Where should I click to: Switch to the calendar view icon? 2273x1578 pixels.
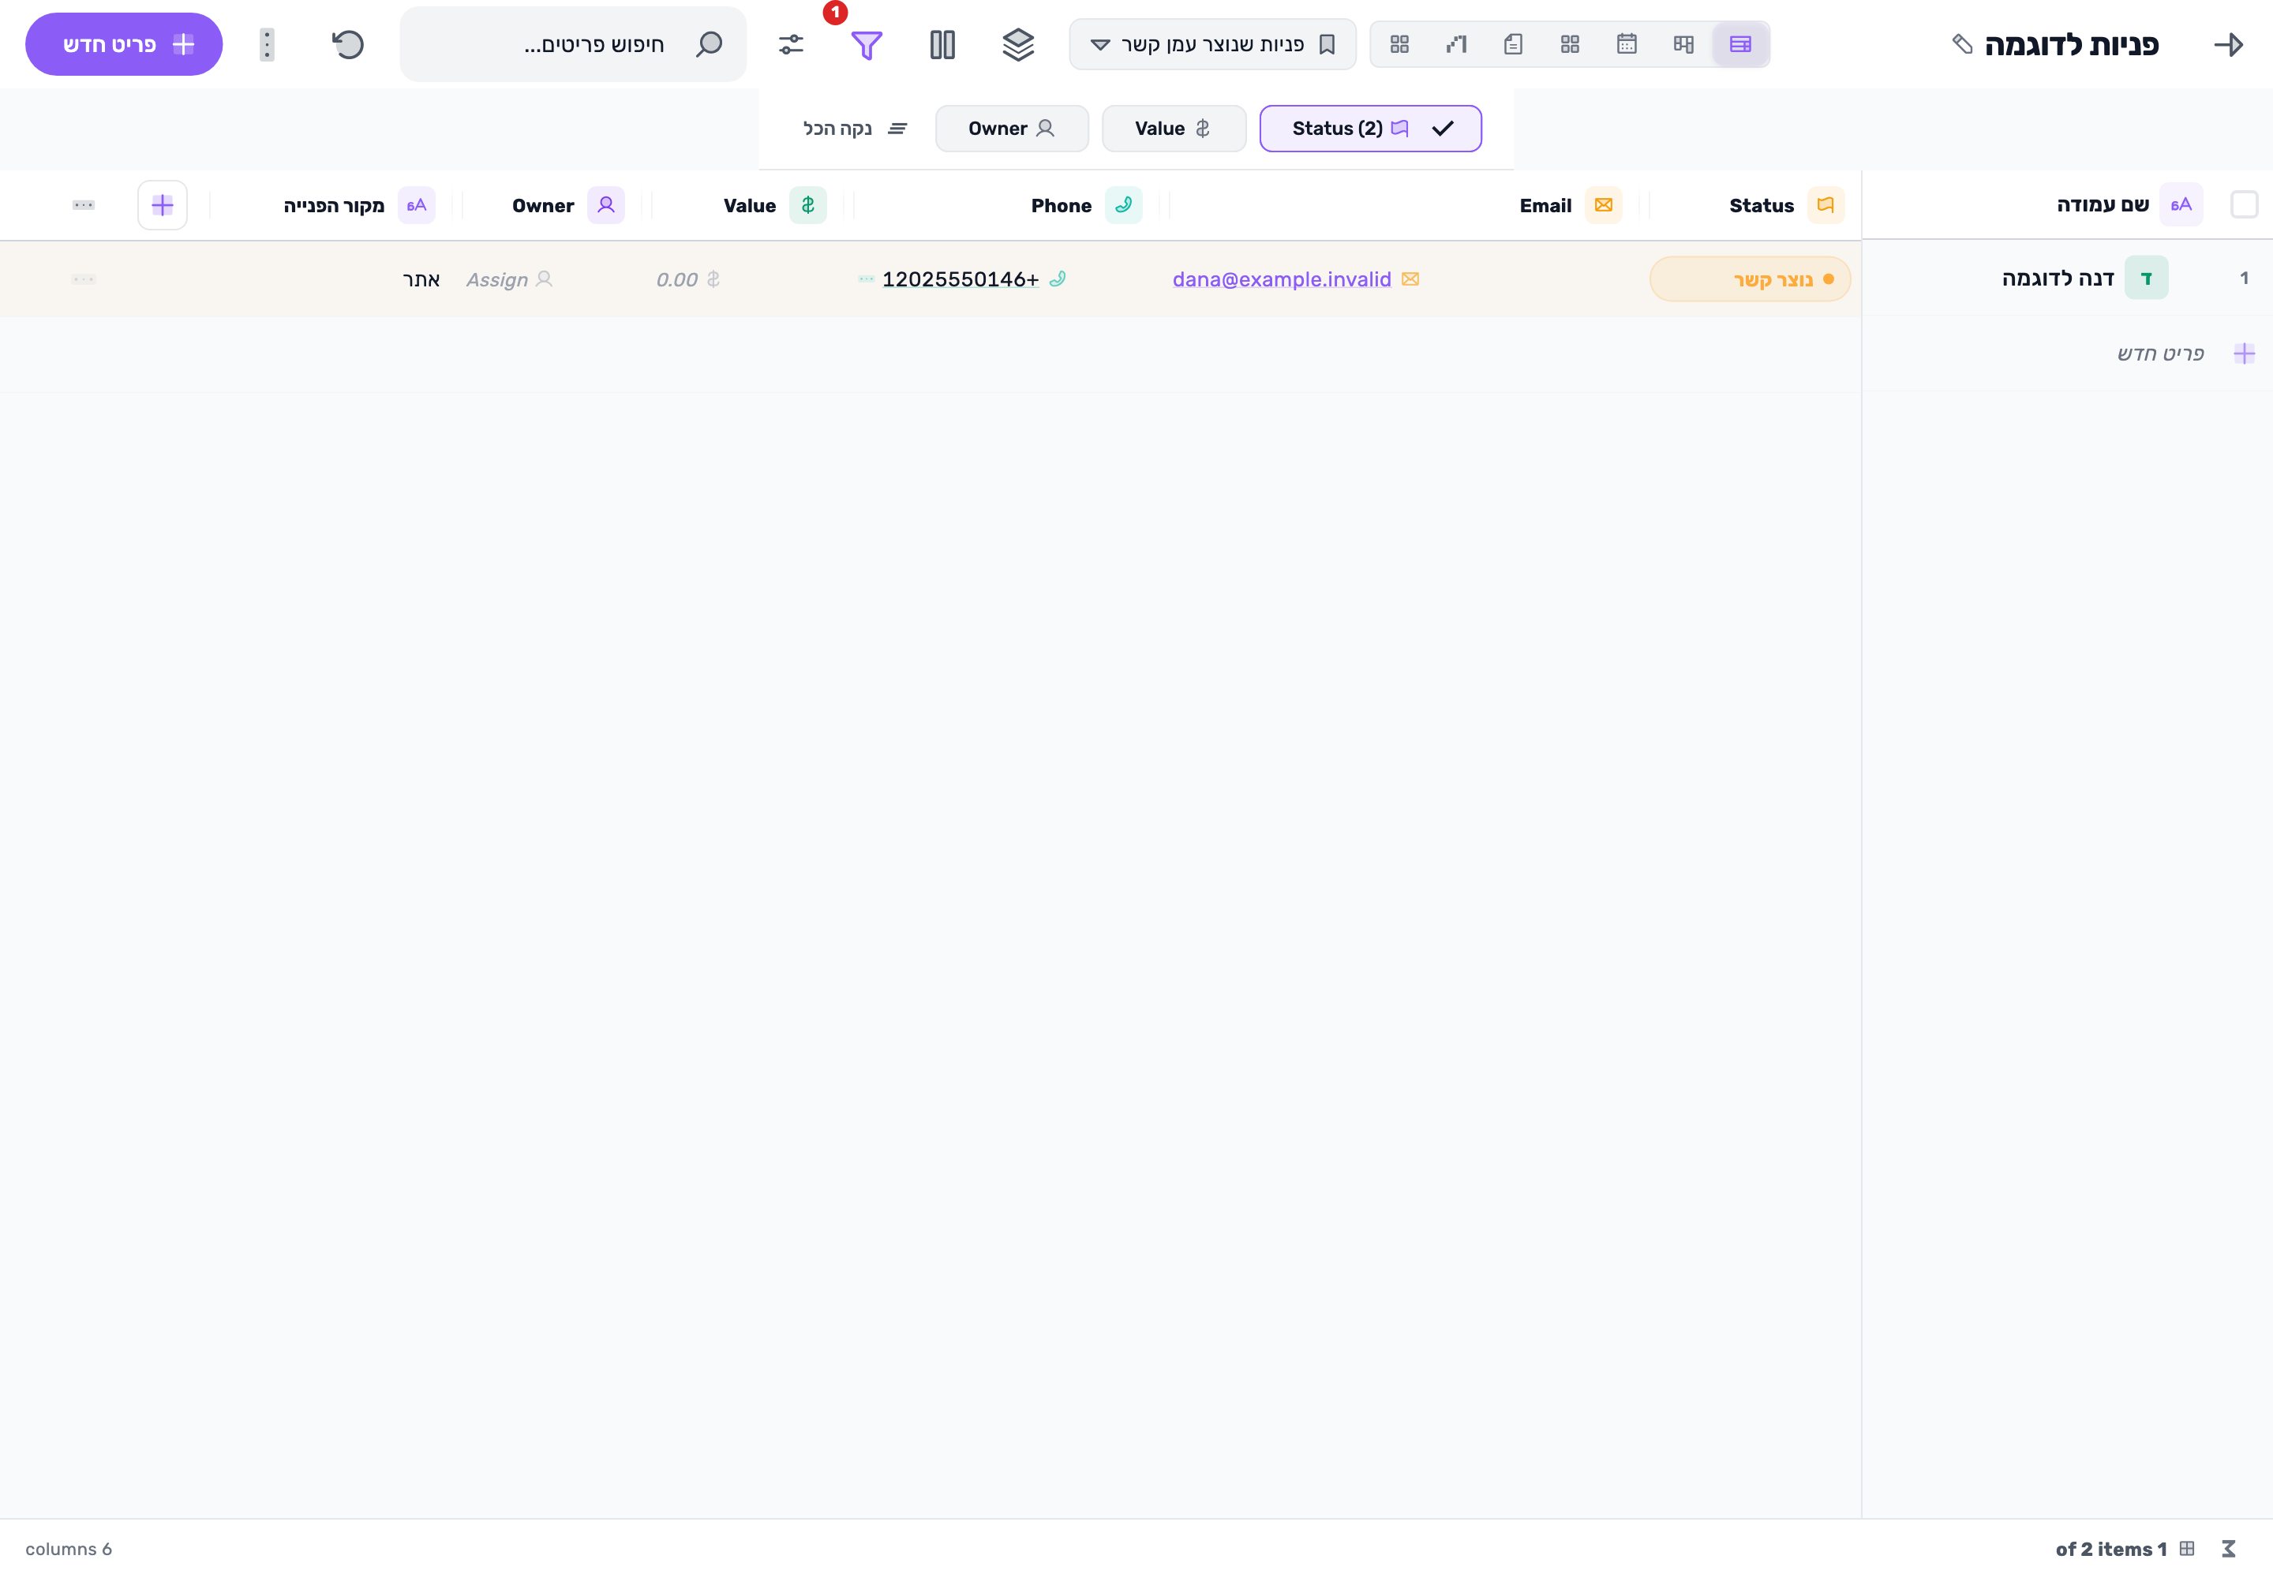1627,44
